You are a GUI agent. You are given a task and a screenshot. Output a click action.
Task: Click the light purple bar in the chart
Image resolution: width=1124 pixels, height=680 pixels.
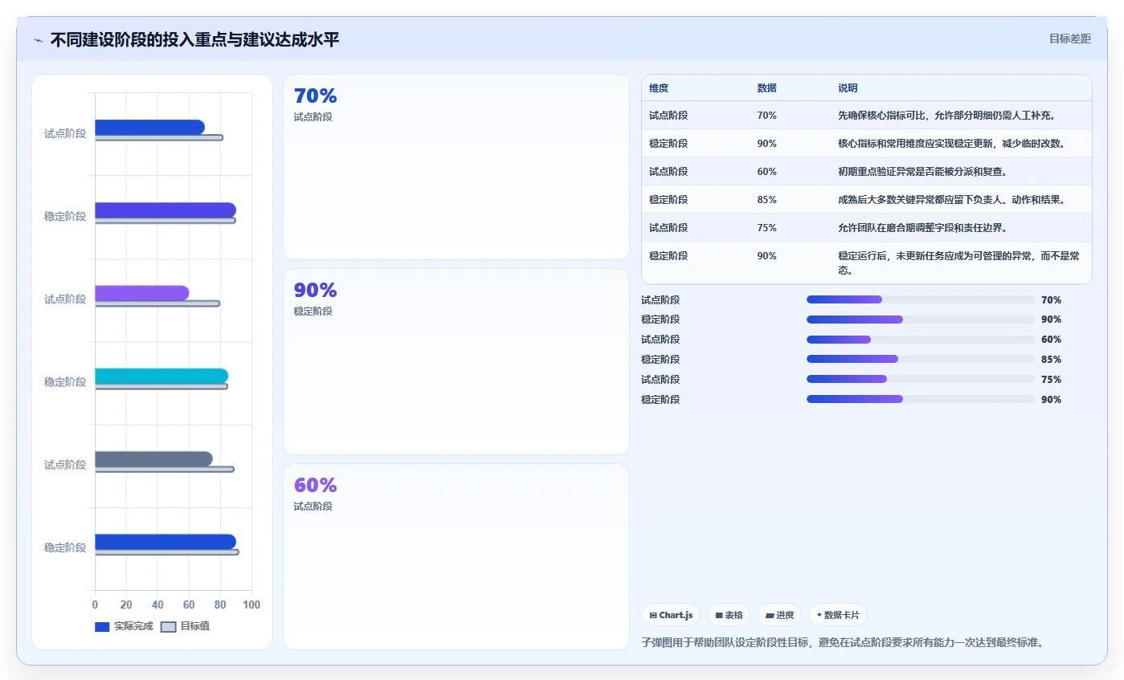click(142, 293)
